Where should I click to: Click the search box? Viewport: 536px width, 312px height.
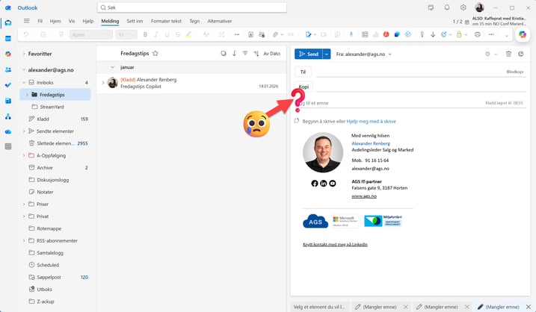[192, 7]
